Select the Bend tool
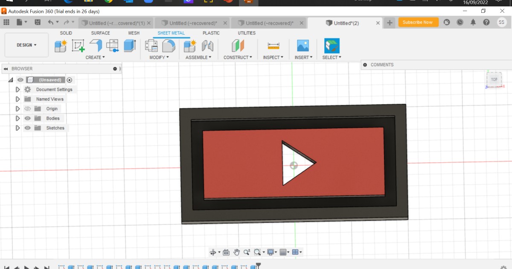The image size is (512, 269). (x=113, y=46)
